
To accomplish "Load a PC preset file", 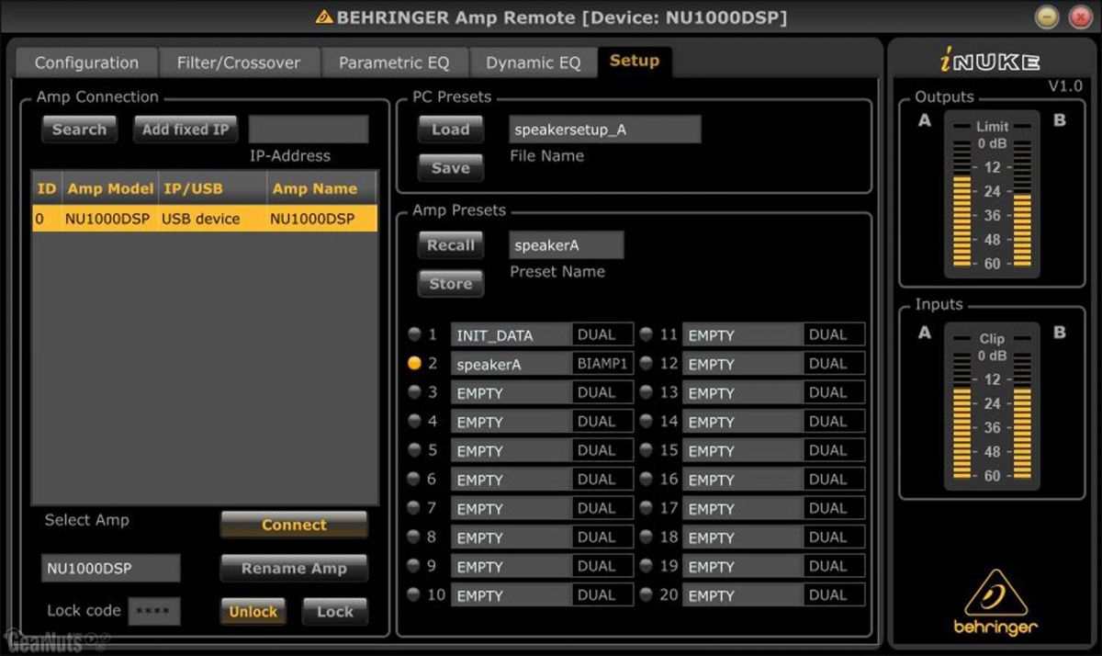I will coord(451,130).
